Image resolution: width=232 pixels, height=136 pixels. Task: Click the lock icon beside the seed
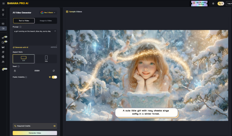tap(15, 70)
